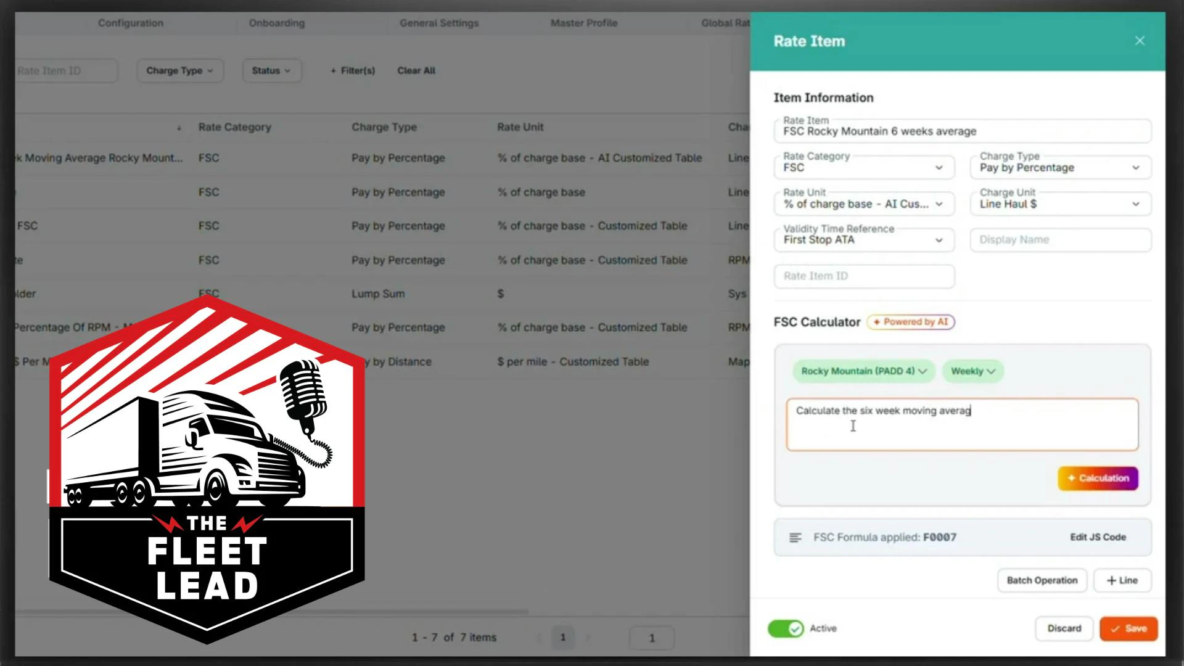1184x666 pixels.
Task: Switch to the Configuration tab
Action: click(131, 23)
